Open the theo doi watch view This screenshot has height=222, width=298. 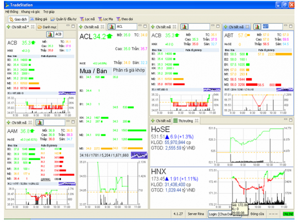point(124,19)
